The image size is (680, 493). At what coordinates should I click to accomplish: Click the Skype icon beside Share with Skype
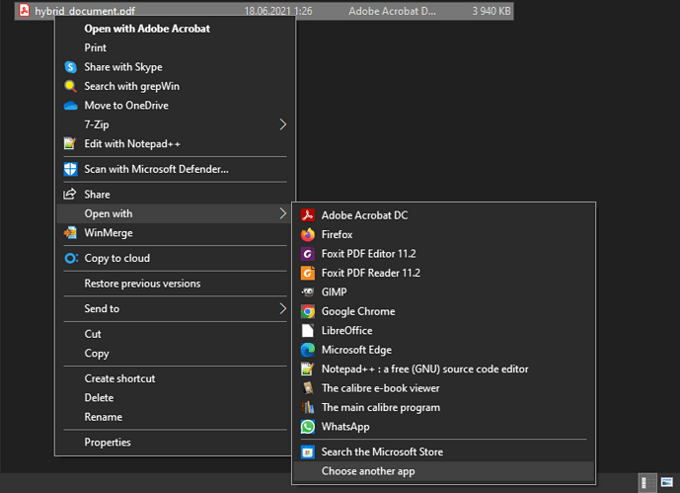(x=70, y=67)
